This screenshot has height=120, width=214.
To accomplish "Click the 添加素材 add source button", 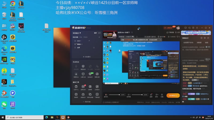I will coord(87,57).
